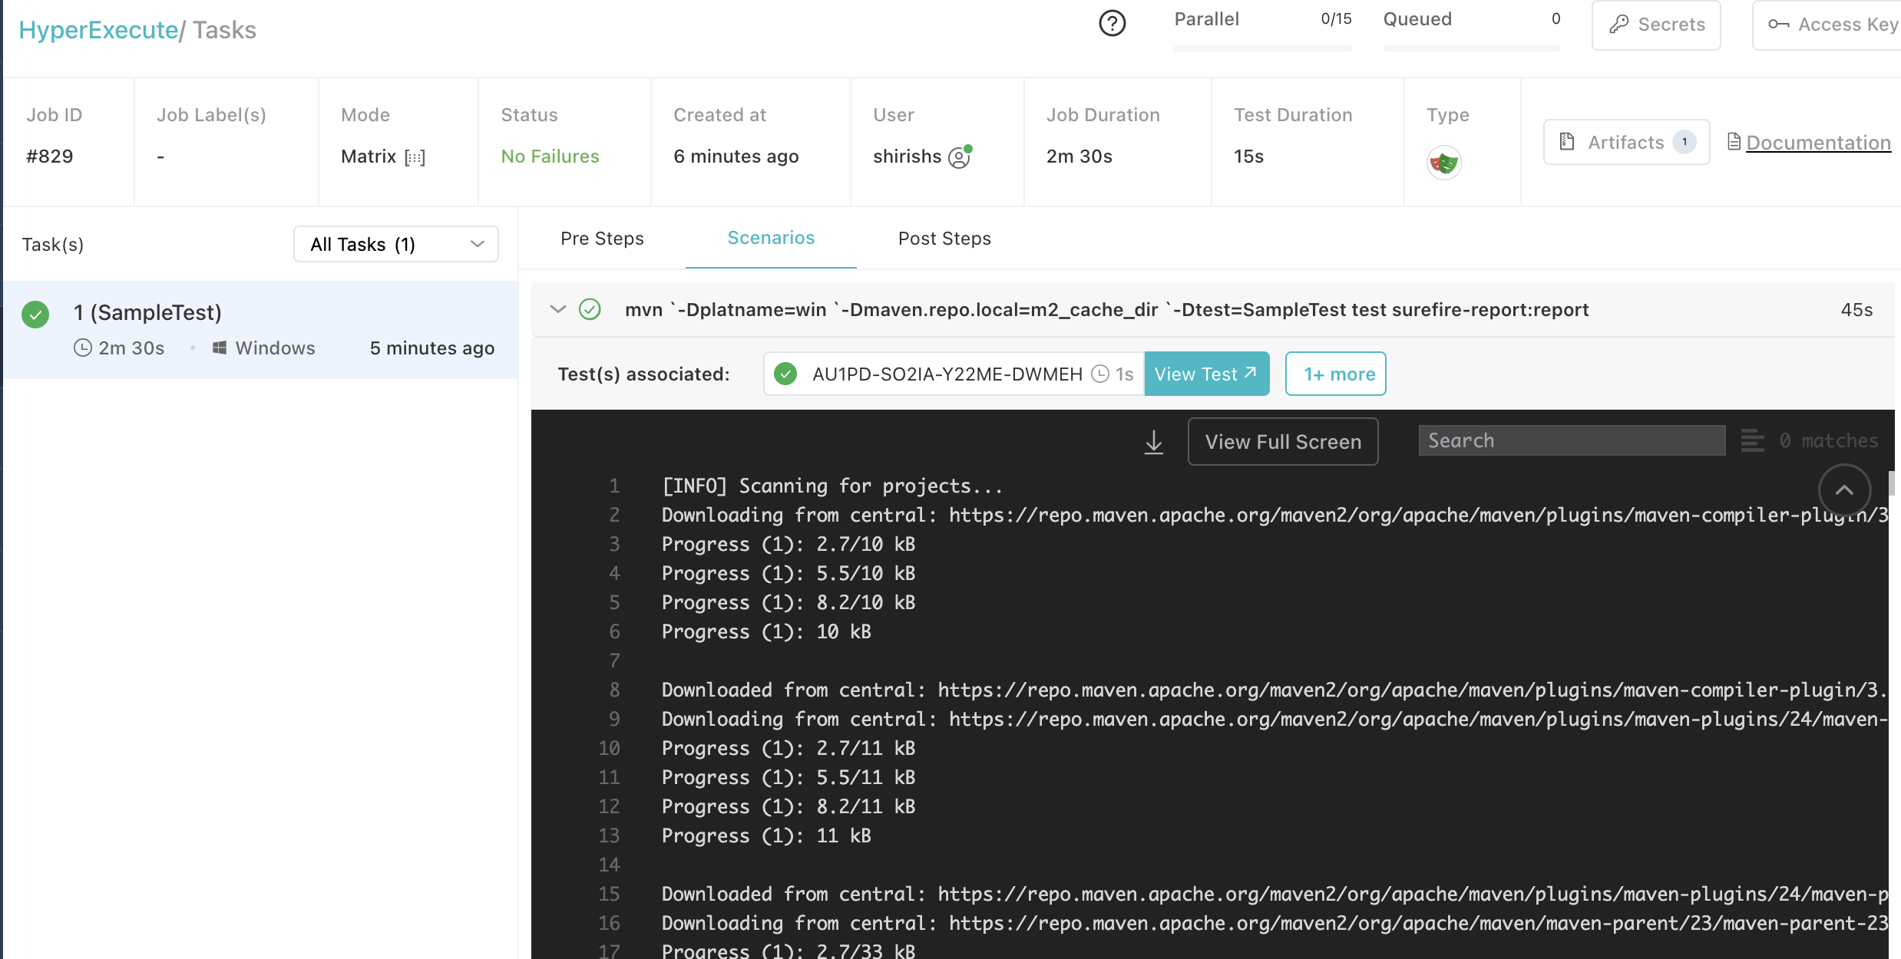Download the log using the arrow icon
Screen dimensions: 1901x959
tap(1153, 442)
